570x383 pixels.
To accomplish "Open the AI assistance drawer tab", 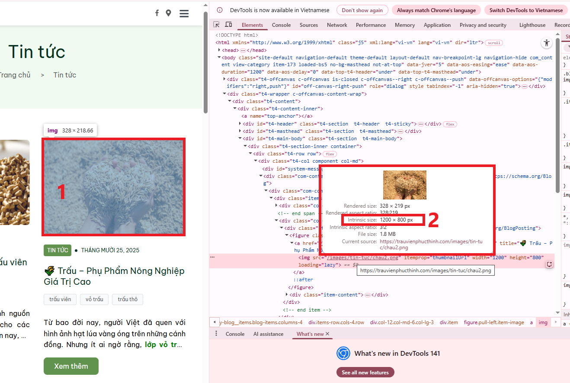I will [268, 334].
